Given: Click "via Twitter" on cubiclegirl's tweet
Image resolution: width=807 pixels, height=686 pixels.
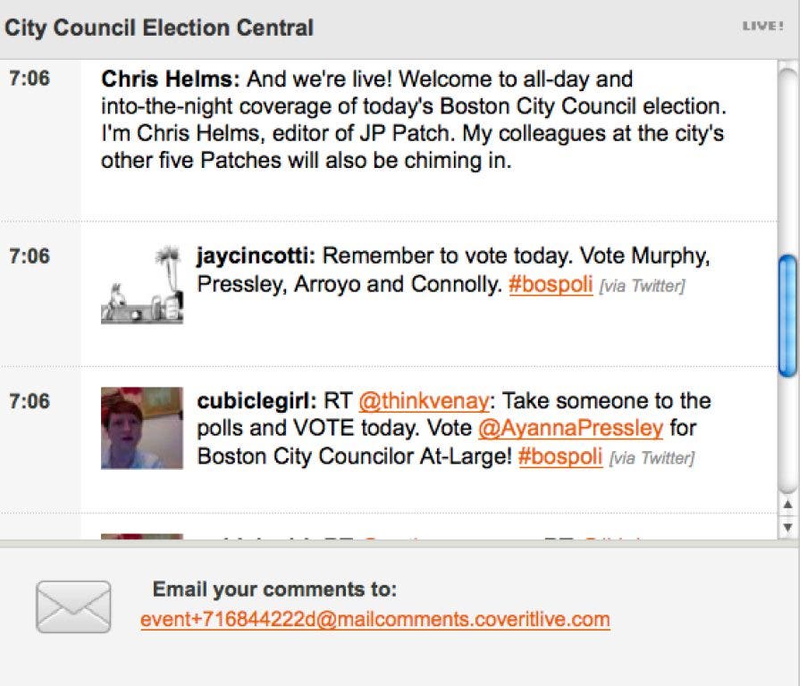Looking at the screenshot, I should pyautogui.click(x=651, y=459).
